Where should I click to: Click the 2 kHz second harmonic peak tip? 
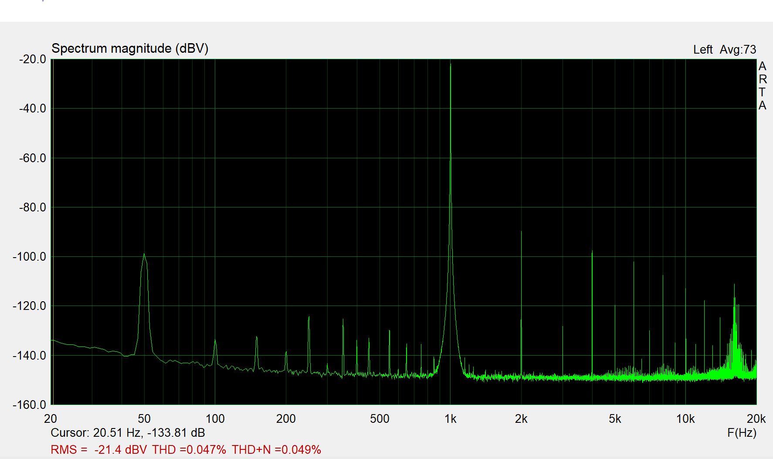(521, 232)
